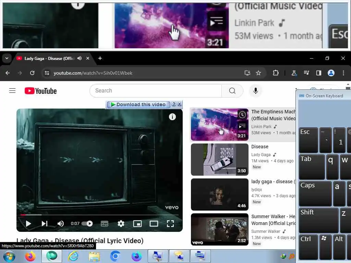Bookmark this page with star

coord(258,73)
